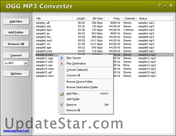This screenshot has width=176, height=136.
Task: Click the Add Folder sidebar button
Action: [x=16, y=32]
